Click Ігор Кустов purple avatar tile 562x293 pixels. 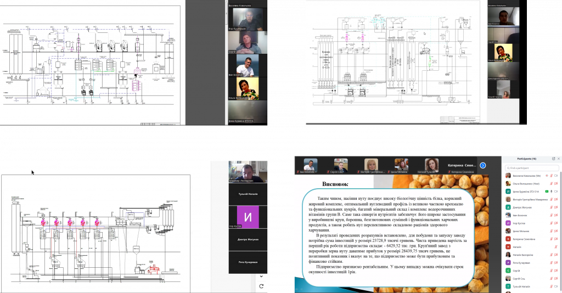[x=248, y=217]
